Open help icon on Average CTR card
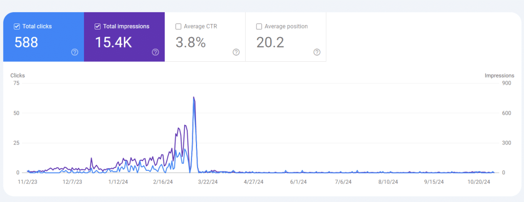The image size is (524, 202). [x=236, y=52]
